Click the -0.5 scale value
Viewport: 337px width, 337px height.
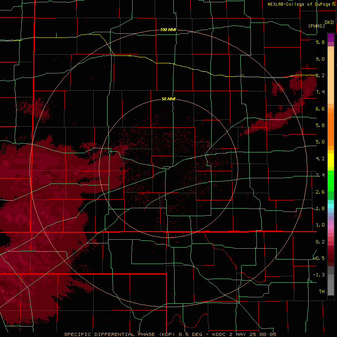tap(319, 258)
